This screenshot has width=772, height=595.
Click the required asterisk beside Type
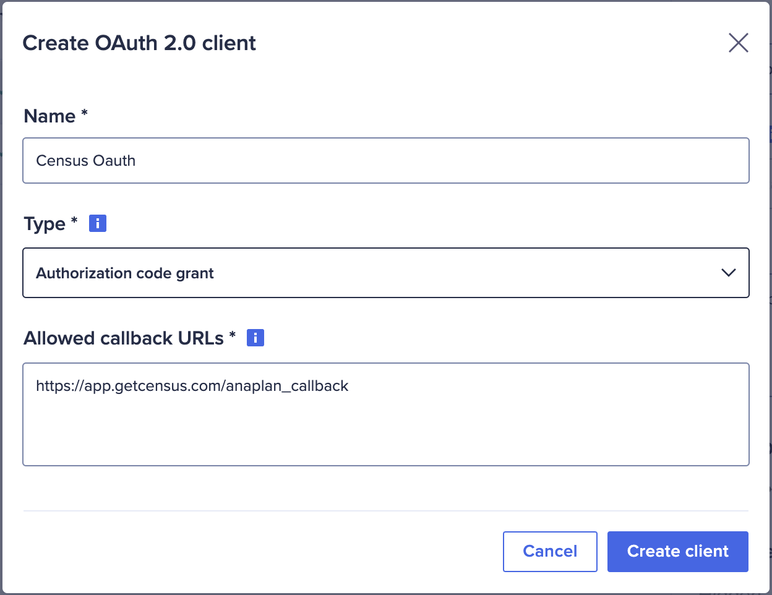point(74,220)
